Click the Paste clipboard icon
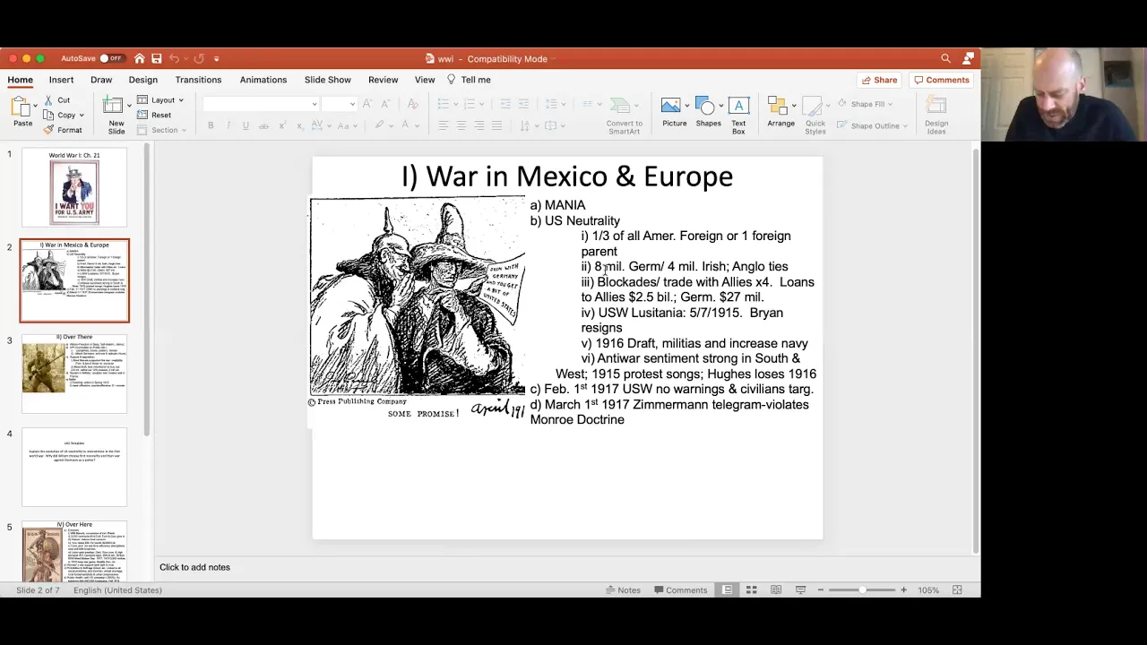 tap(20, 106)
